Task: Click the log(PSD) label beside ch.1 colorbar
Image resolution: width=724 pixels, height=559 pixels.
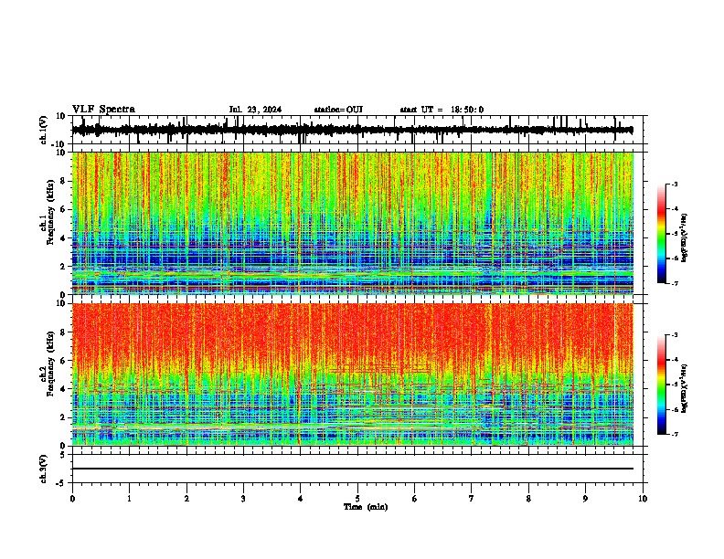Action: click(x=685, y=237)
